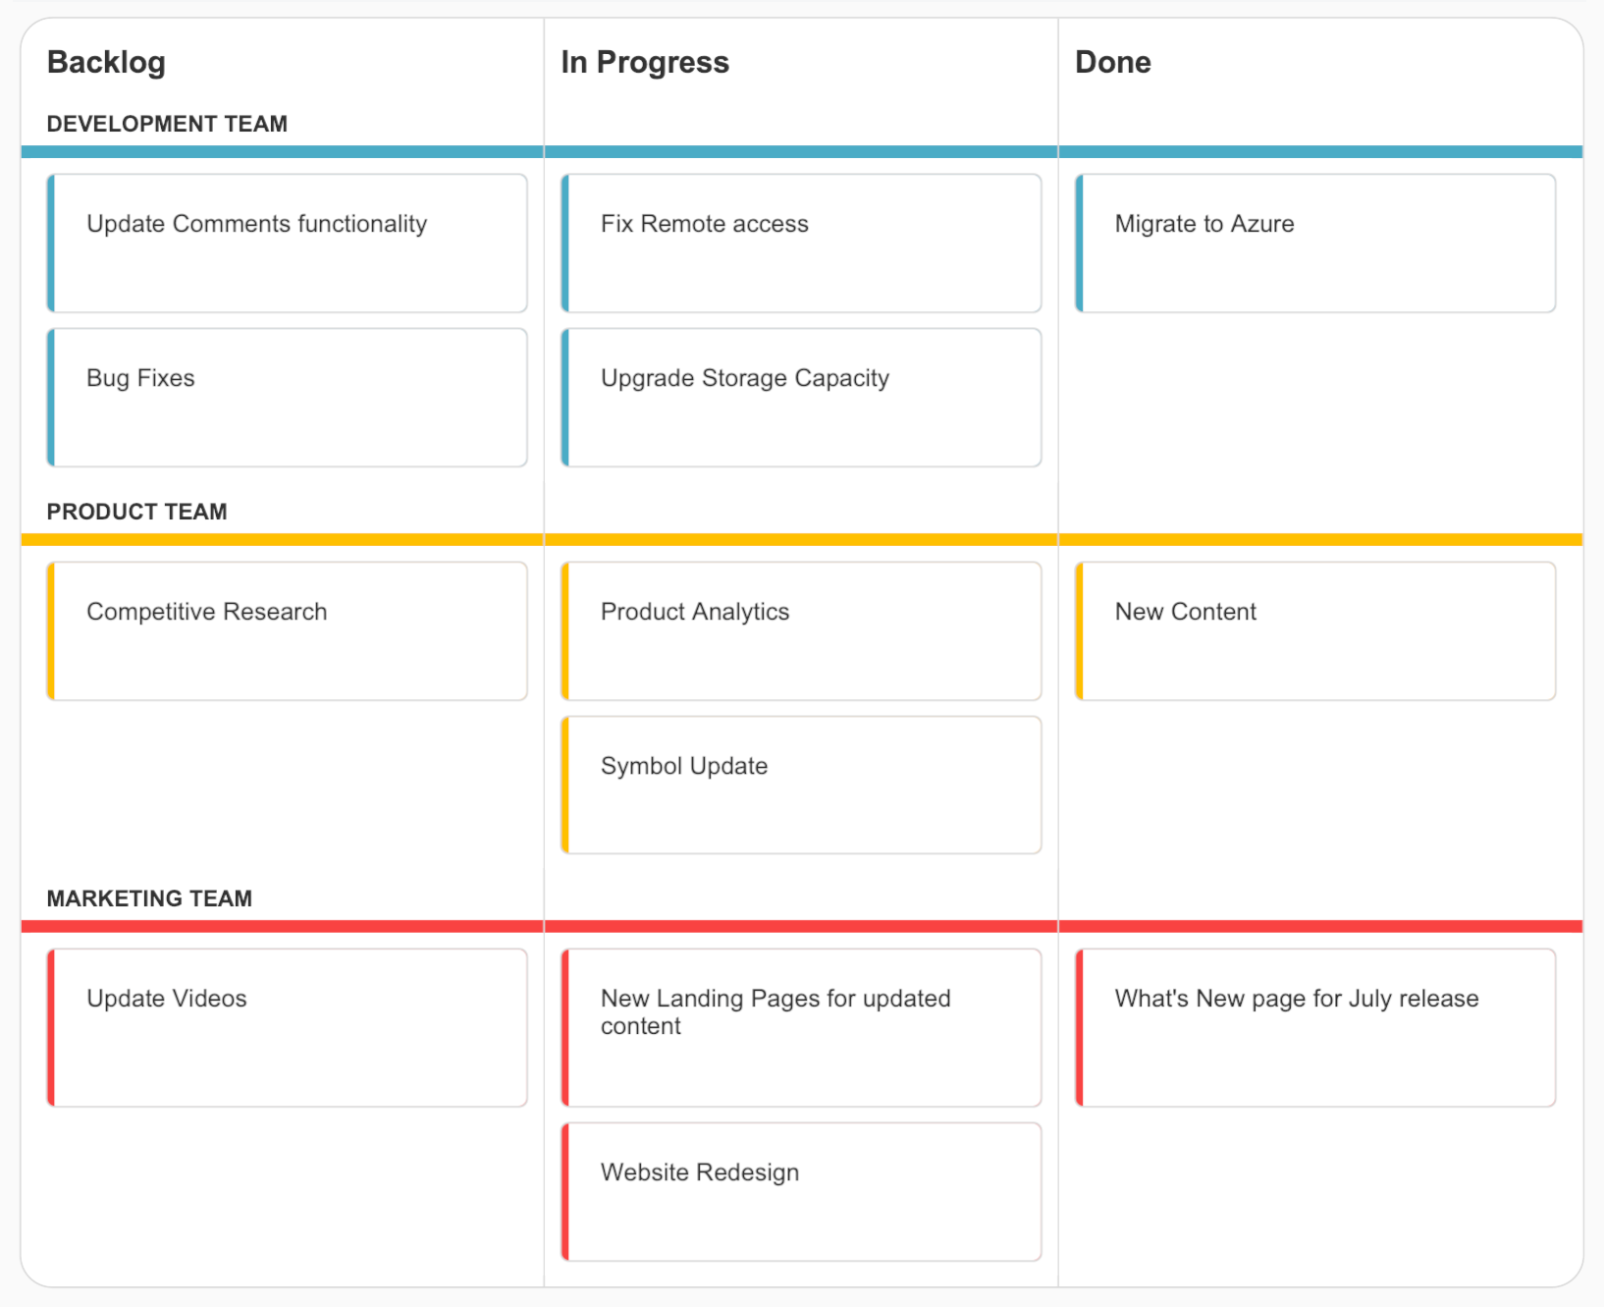The width and height of the screenshot is (1604, 1307).
Task: Click the Done column header
Action: tap(1112, 61)
